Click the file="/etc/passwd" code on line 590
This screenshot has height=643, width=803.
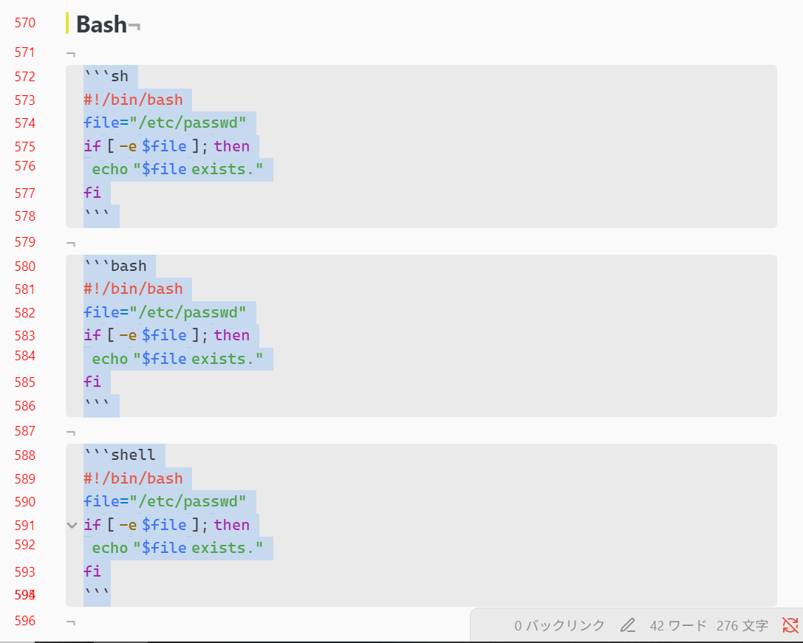pos(165,501)
